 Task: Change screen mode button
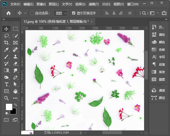point(15,120)
